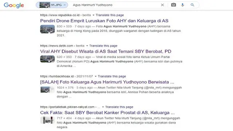Click the https://www.republika.co.id URL text
Image resolution: width=233 pixels, height=131 pixels.
pyautogui.click(x=60, y=15)
